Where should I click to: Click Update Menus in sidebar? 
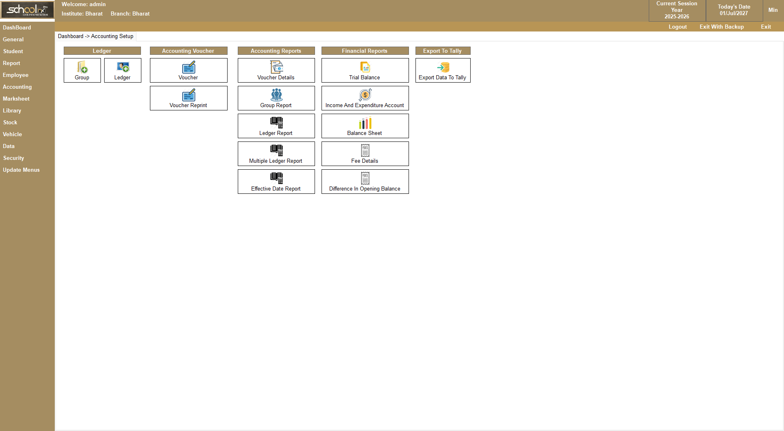(21, 170)
